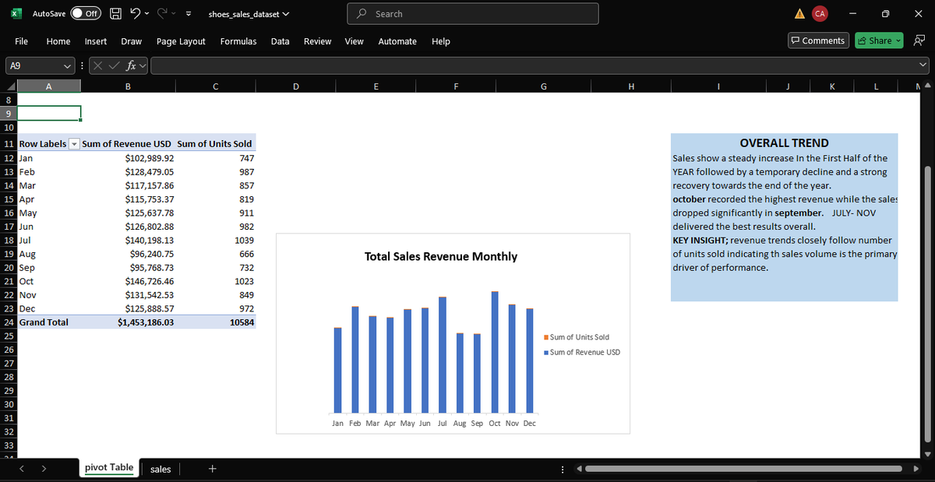The image size is (935, 482).
Task: Open the Automate ribbon tab
Action: [x=397, y=41]
